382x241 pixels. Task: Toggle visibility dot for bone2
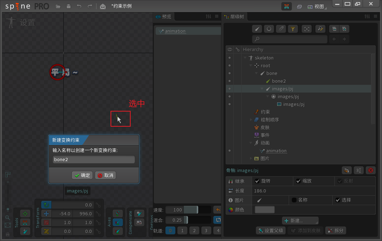pyautogui.click(x=230, y=81)
